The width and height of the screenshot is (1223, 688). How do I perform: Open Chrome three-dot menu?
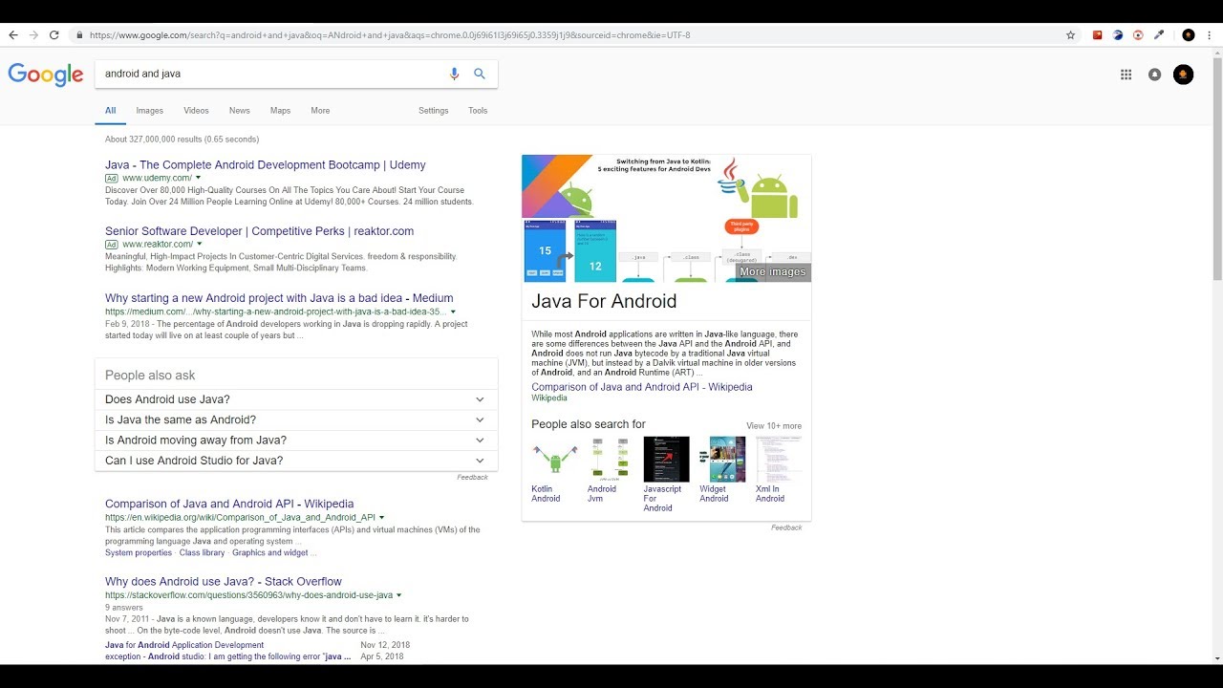point(1210,35)
